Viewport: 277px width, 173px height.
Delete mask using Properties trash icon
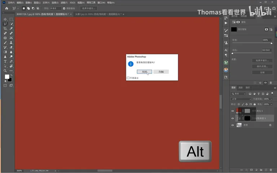(271, 83)
